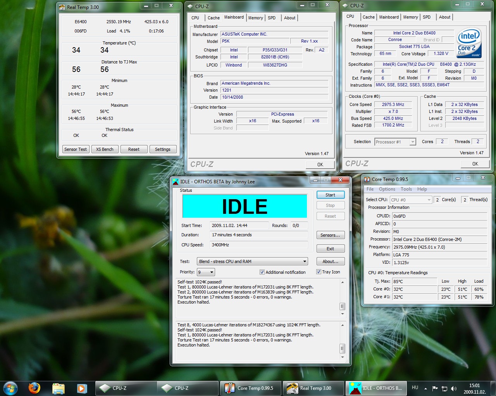
Task: Toggle the Additional notification checkbox
Action: coord(262,272)
